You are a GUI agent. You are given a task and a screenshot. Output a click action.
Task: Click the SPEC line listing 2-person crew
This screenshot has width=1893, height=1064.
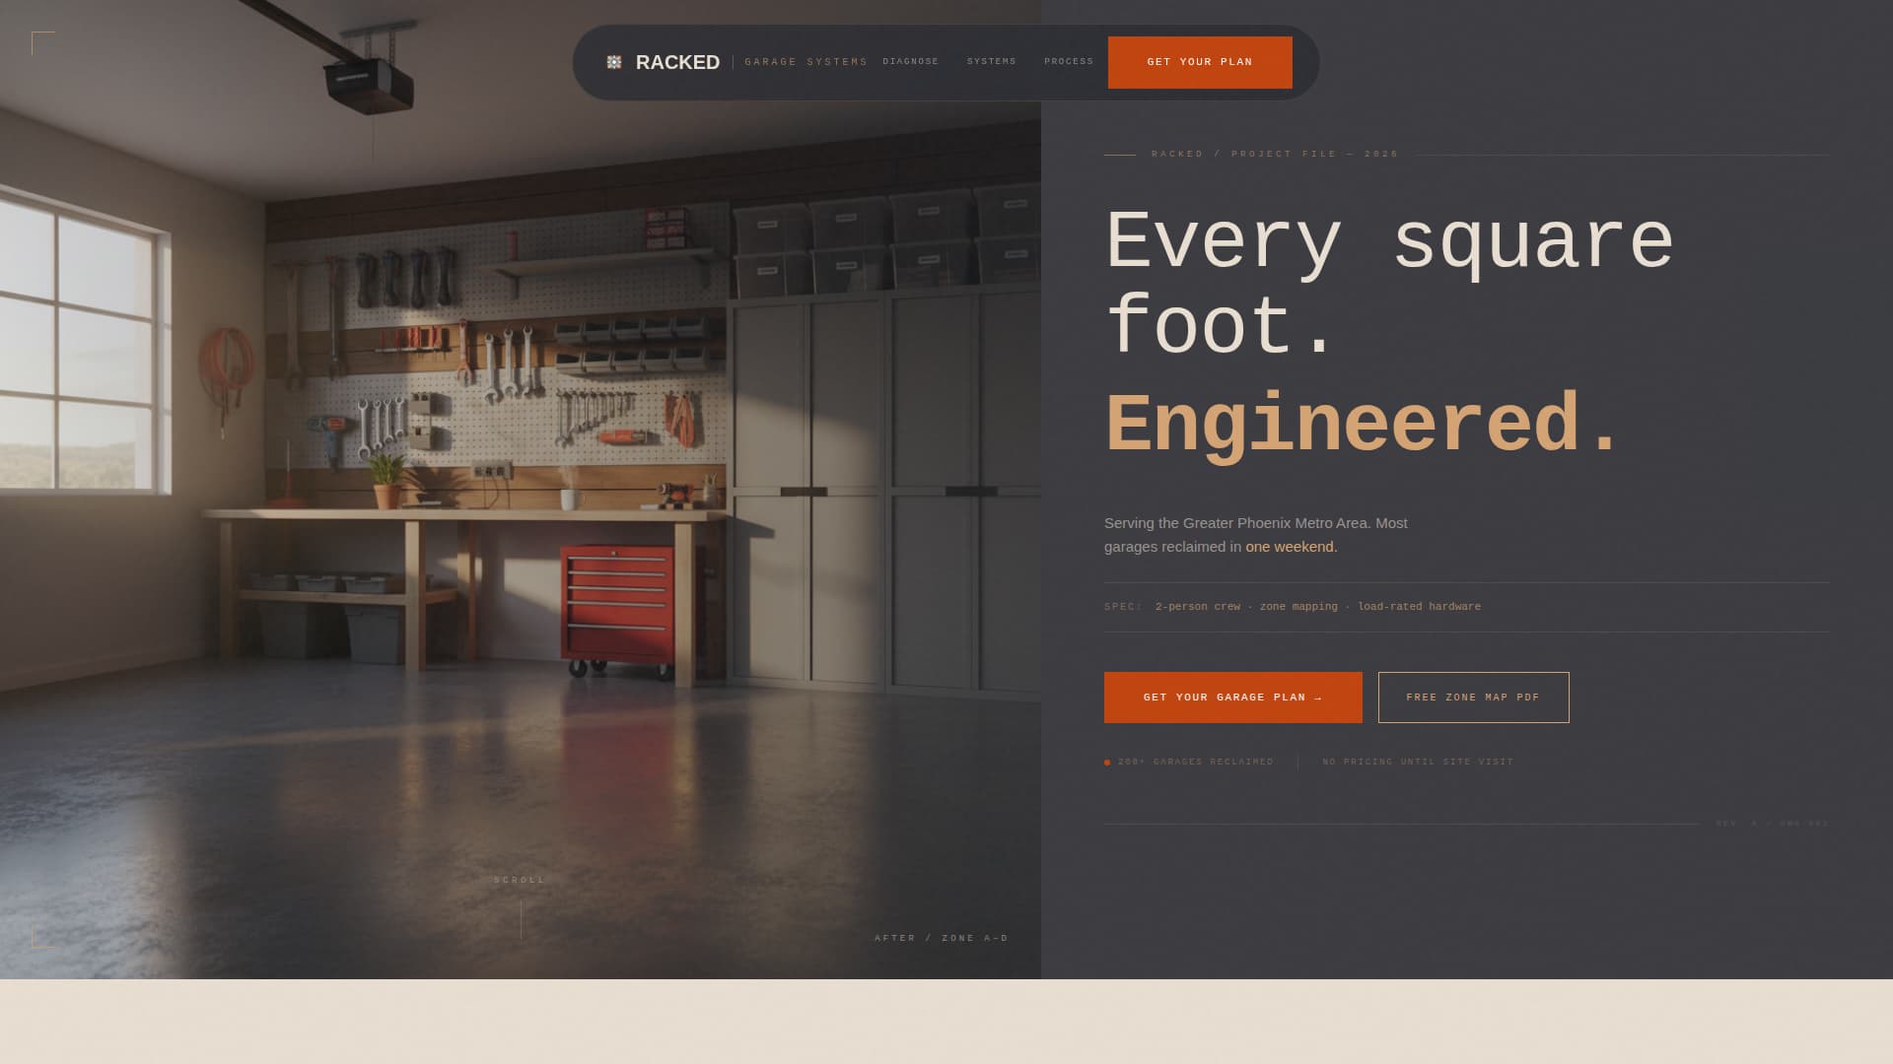click(1292, 607)
